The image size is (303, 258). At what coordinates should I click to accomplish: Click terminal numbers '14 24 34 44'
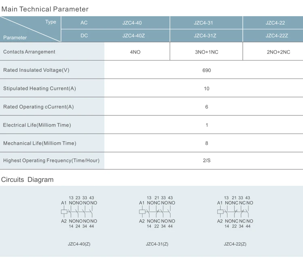81,227
